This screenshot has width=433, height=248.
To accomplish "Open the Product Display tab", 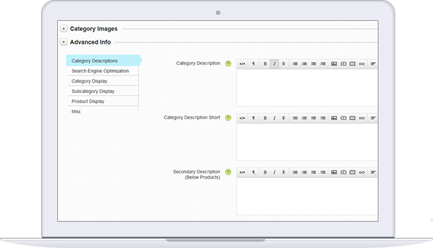I will [x=103, y=102].
